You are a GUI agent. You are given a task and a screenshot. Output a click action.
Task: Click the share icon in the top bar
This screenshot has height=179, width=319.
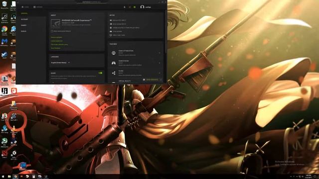pos(130,7)
